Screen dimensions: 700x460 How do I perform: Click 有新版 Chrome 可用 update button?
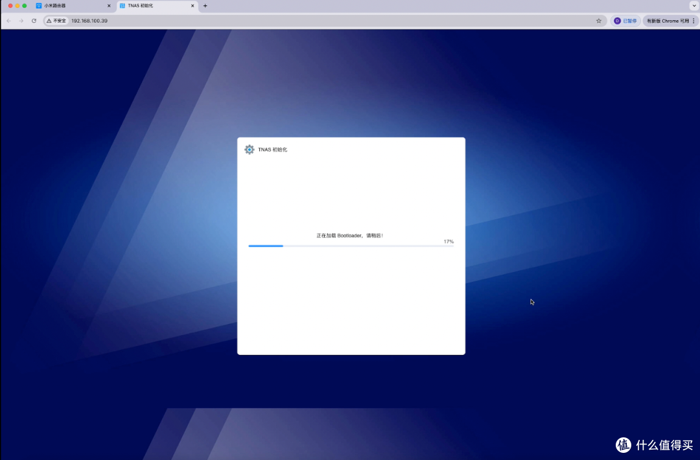668,21
